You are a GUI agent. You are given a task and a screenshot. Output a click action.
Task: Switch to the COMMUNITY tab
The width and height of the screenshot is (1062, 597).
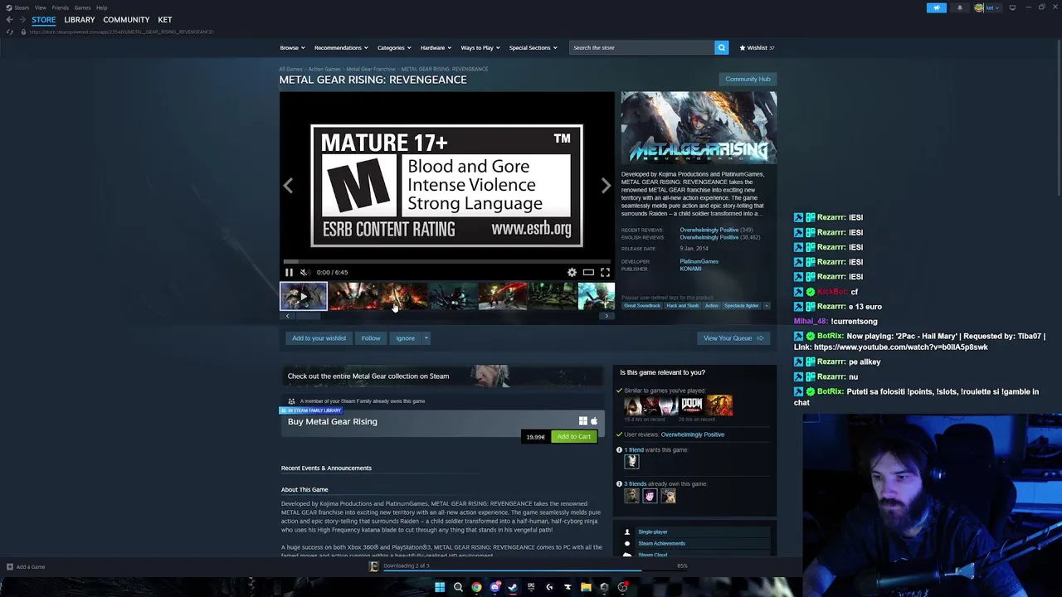(126, 20)
